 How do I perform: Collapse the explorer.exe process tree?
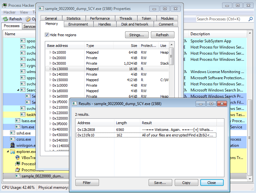point(8,151)
